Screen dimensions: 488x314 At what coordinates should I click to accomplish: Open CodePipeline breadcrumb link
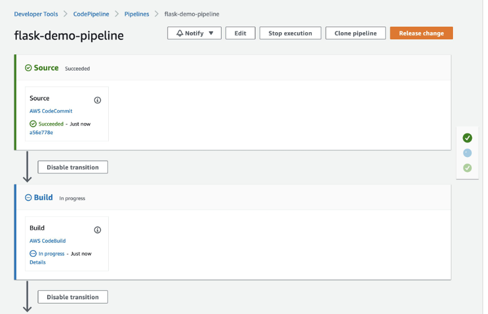91,14
